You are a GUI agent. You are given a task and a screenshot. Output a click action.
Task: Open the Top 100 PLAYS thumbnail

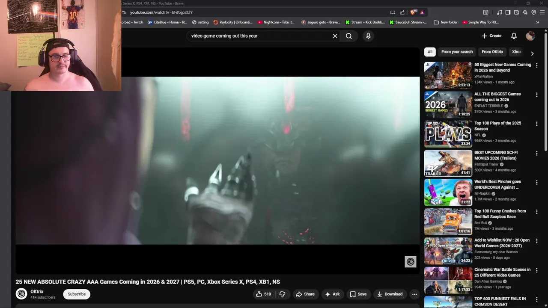point(448,134)
